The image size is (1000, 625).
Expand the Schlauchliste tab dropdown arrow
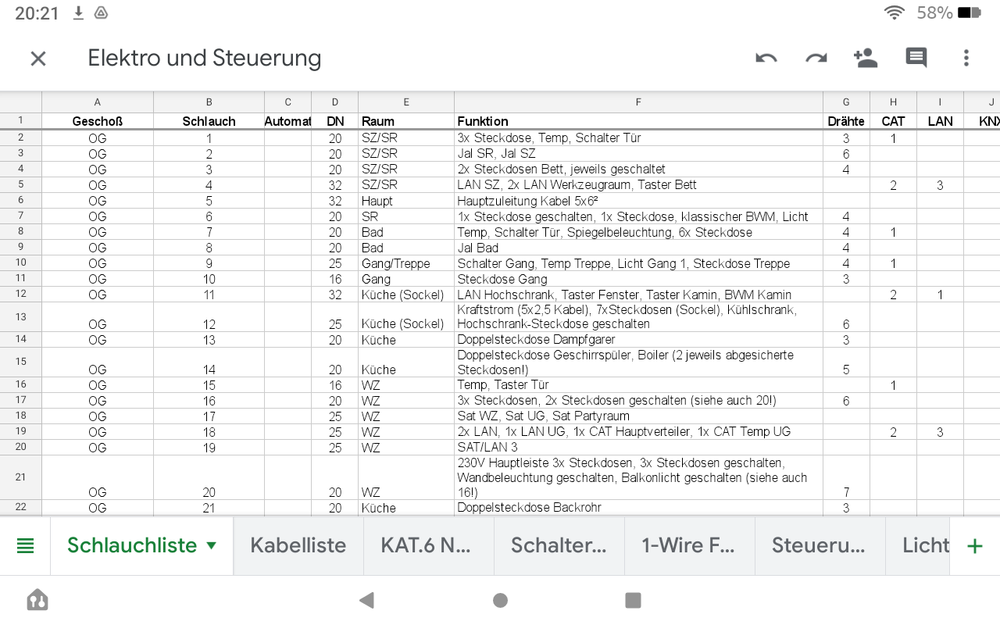211,545
